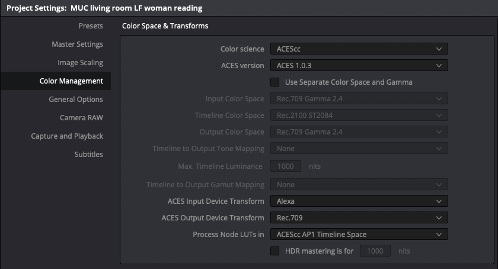Image resolution: width=498 pixels, height=269 pixels.
Task: Switch to Camera RAW settings
Action: pos(81,118)
